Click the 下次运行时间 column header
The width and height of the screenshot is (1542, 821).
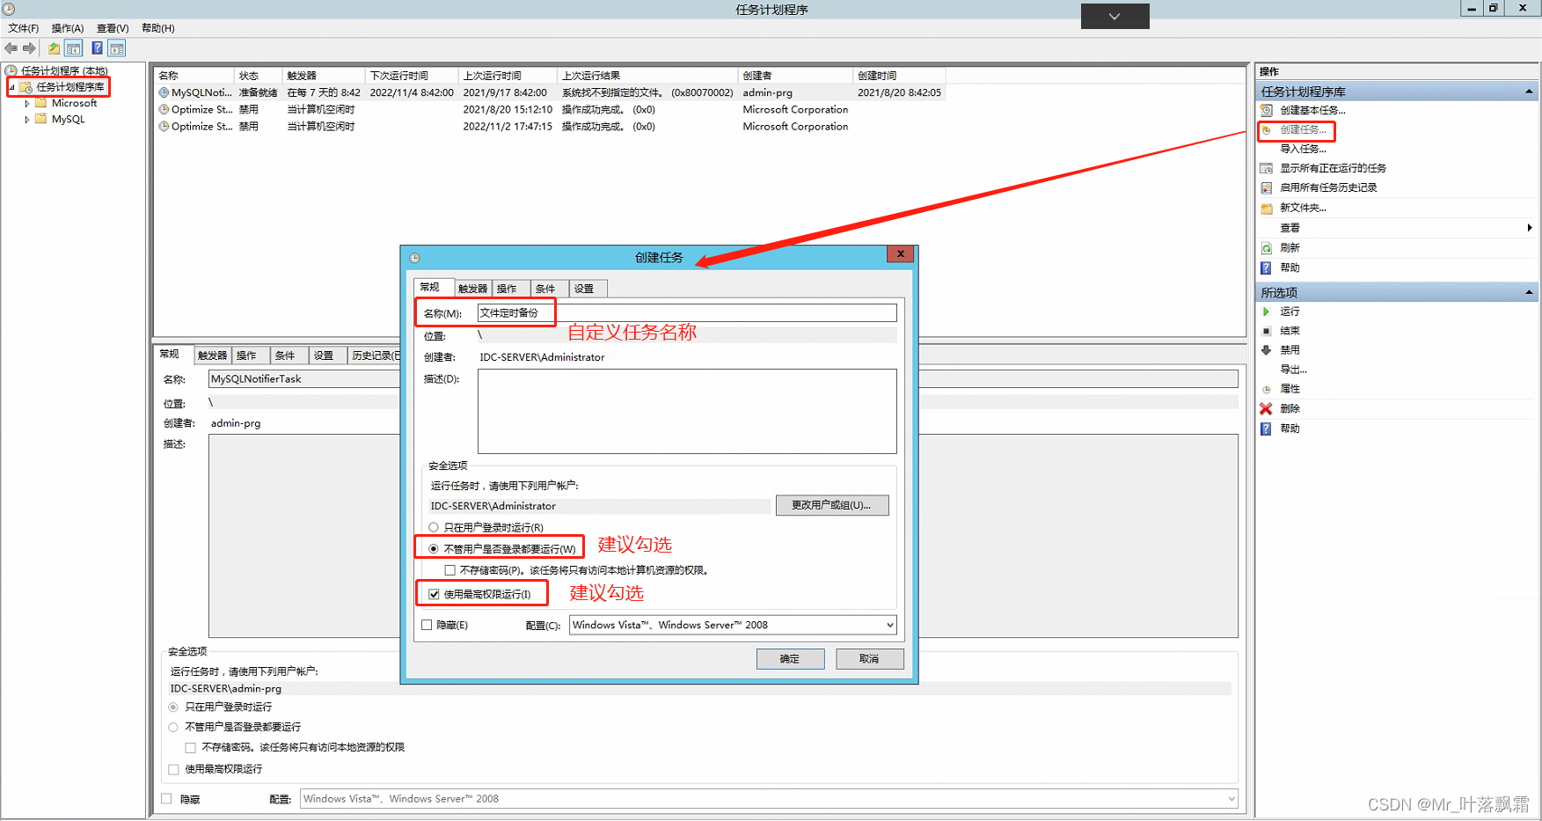pos(412,76)
